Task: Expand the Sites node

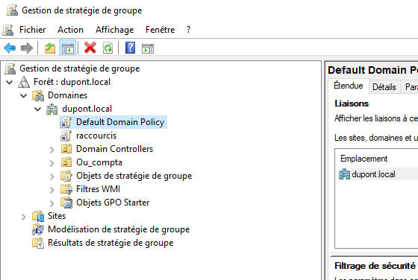Action: point(24,217)
